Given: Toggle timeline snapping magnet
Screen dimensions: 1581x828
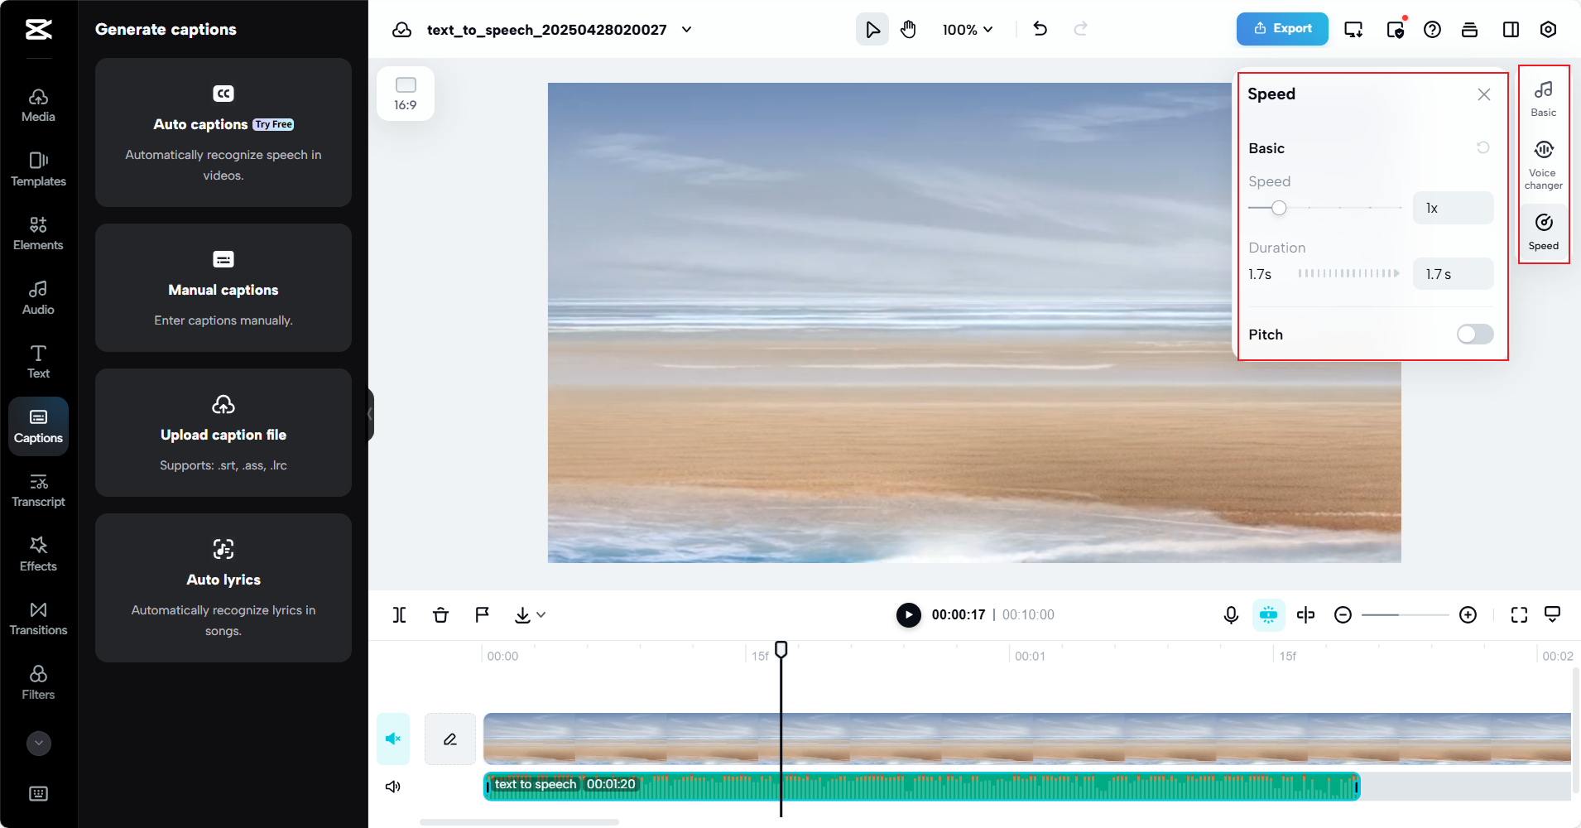Looking at the screenshot, I should [x=1268, y=614].
